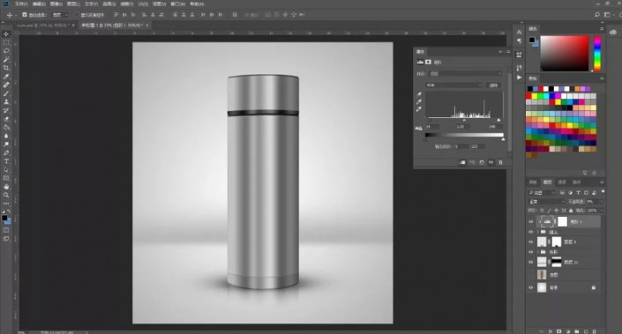Delete the adjustment via Properties trash icon
622x334 pixels.
tap(500, 162)
